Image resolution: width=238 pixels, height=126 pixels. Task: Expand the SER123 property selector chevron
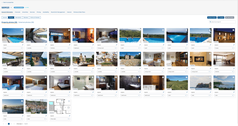pos(11,8)
